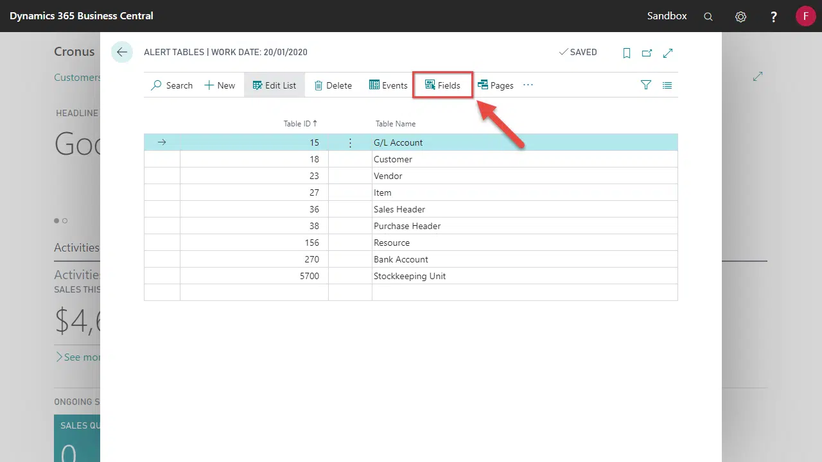Show more actions ellipsis in toolbar

click(528, 85)
